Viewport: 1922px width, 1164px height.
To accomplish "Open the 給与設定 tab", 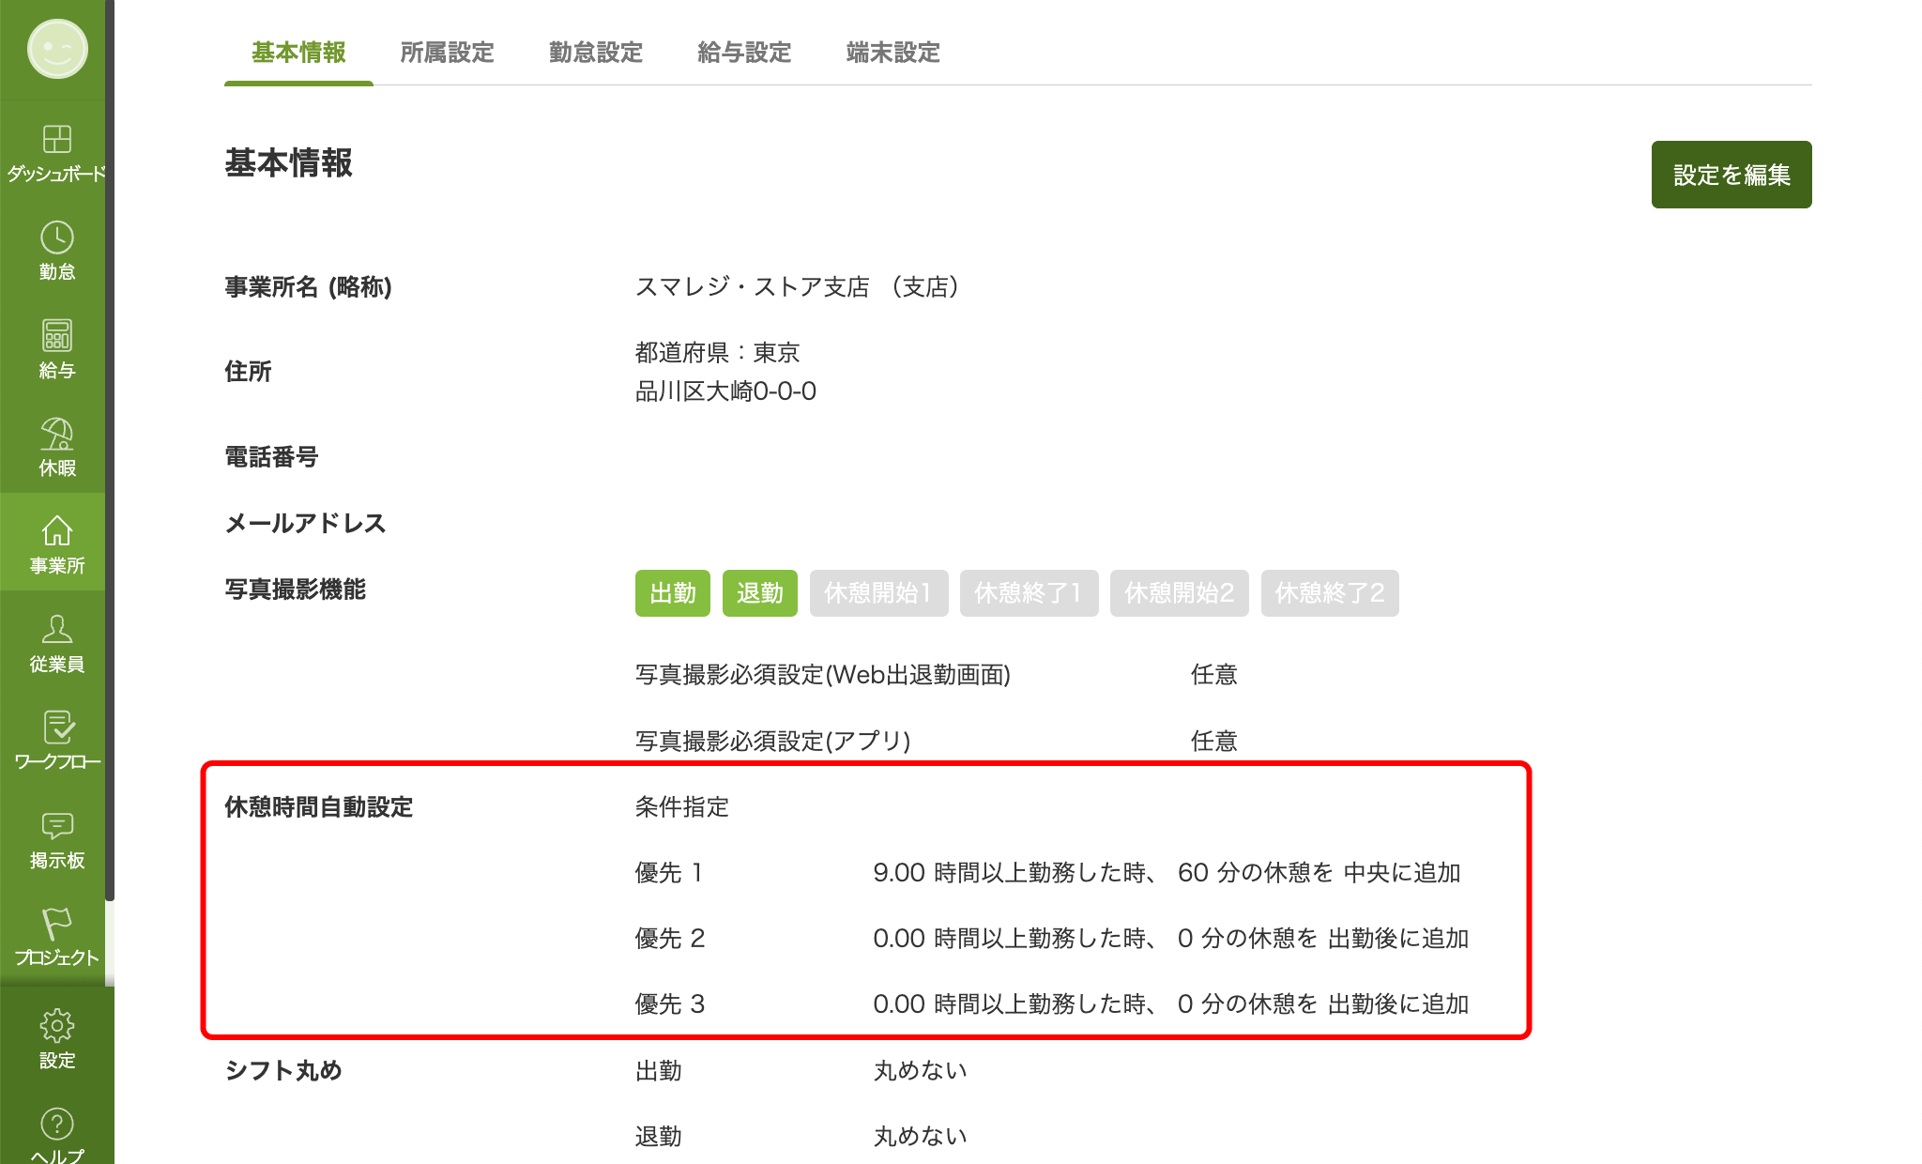I will pyautogui.click(x=744, y=53).
